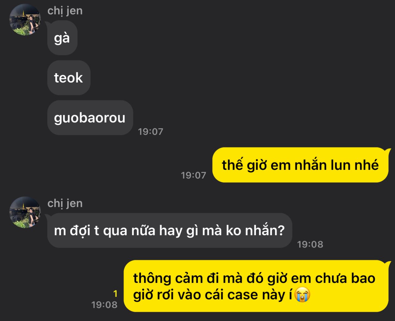
Task: Select the 'guobaorou' message bubble
Action: coord(90,118)
